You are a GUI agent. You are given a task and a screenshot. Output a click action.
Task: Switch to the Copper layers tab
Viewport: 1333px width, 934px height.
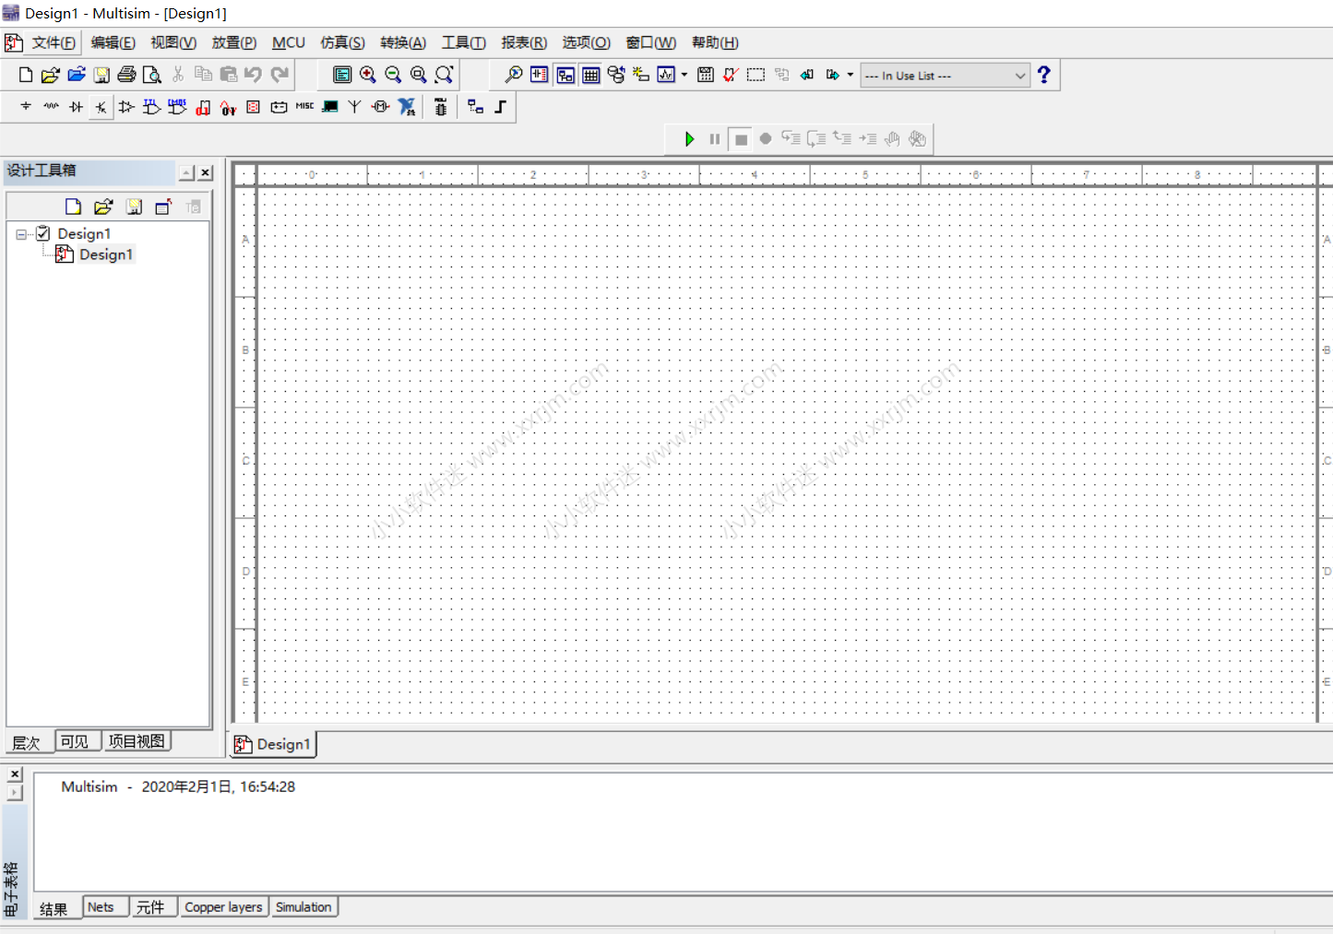[223, 907]
